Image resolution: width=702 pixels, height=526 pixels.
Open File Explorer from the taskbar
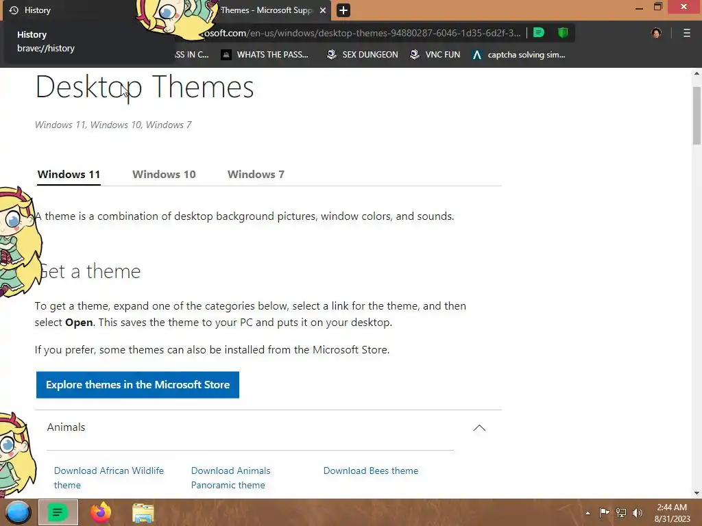(x=143, y=512)
